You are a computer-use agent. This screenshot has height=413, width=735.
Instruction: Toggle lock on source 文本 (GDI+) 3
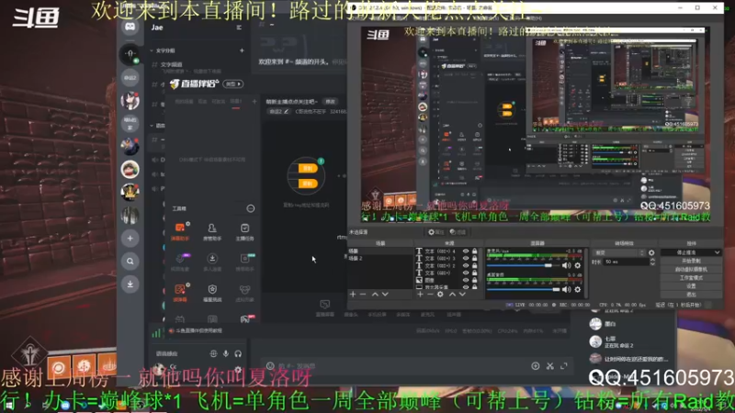[474, 258]
